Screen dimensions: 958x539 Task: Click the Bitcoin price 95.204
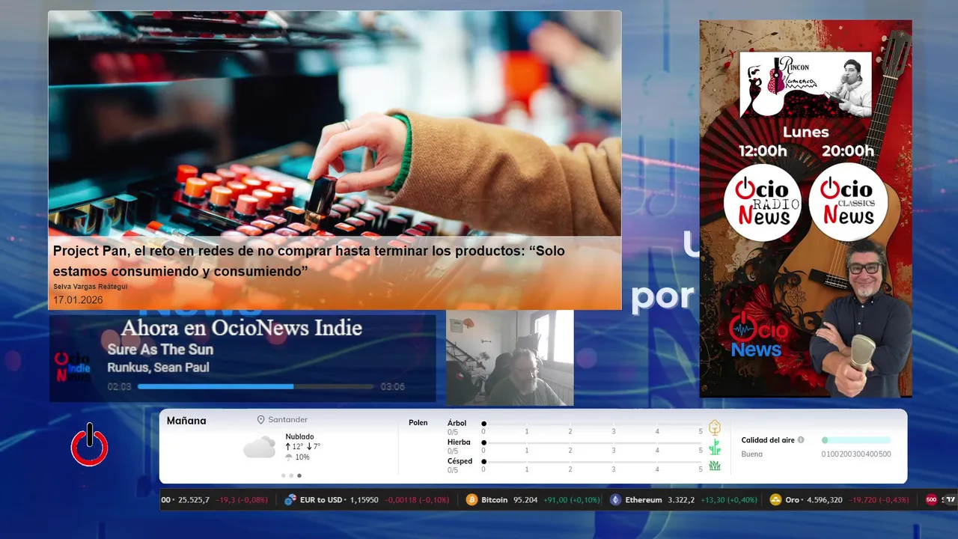tap(525, 500)
